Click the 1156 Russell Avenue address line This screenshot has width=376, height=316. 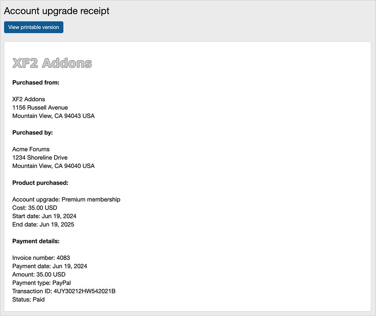40,108
